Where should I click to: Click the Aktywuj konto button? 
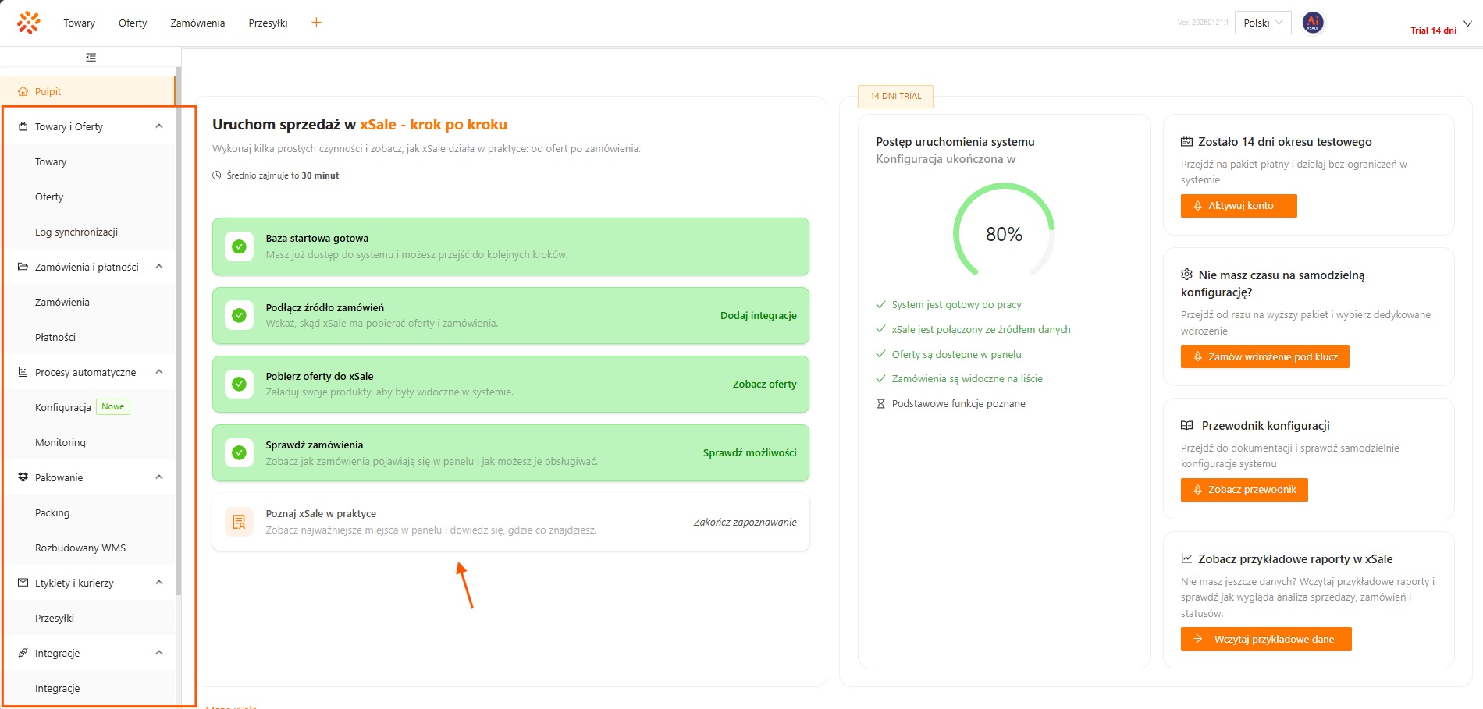(x=1238, y=206)
